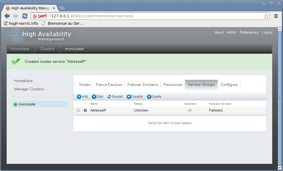The image size is (283, 171).
Task: Reload the page with browser refresh
Action: [25, 16]
